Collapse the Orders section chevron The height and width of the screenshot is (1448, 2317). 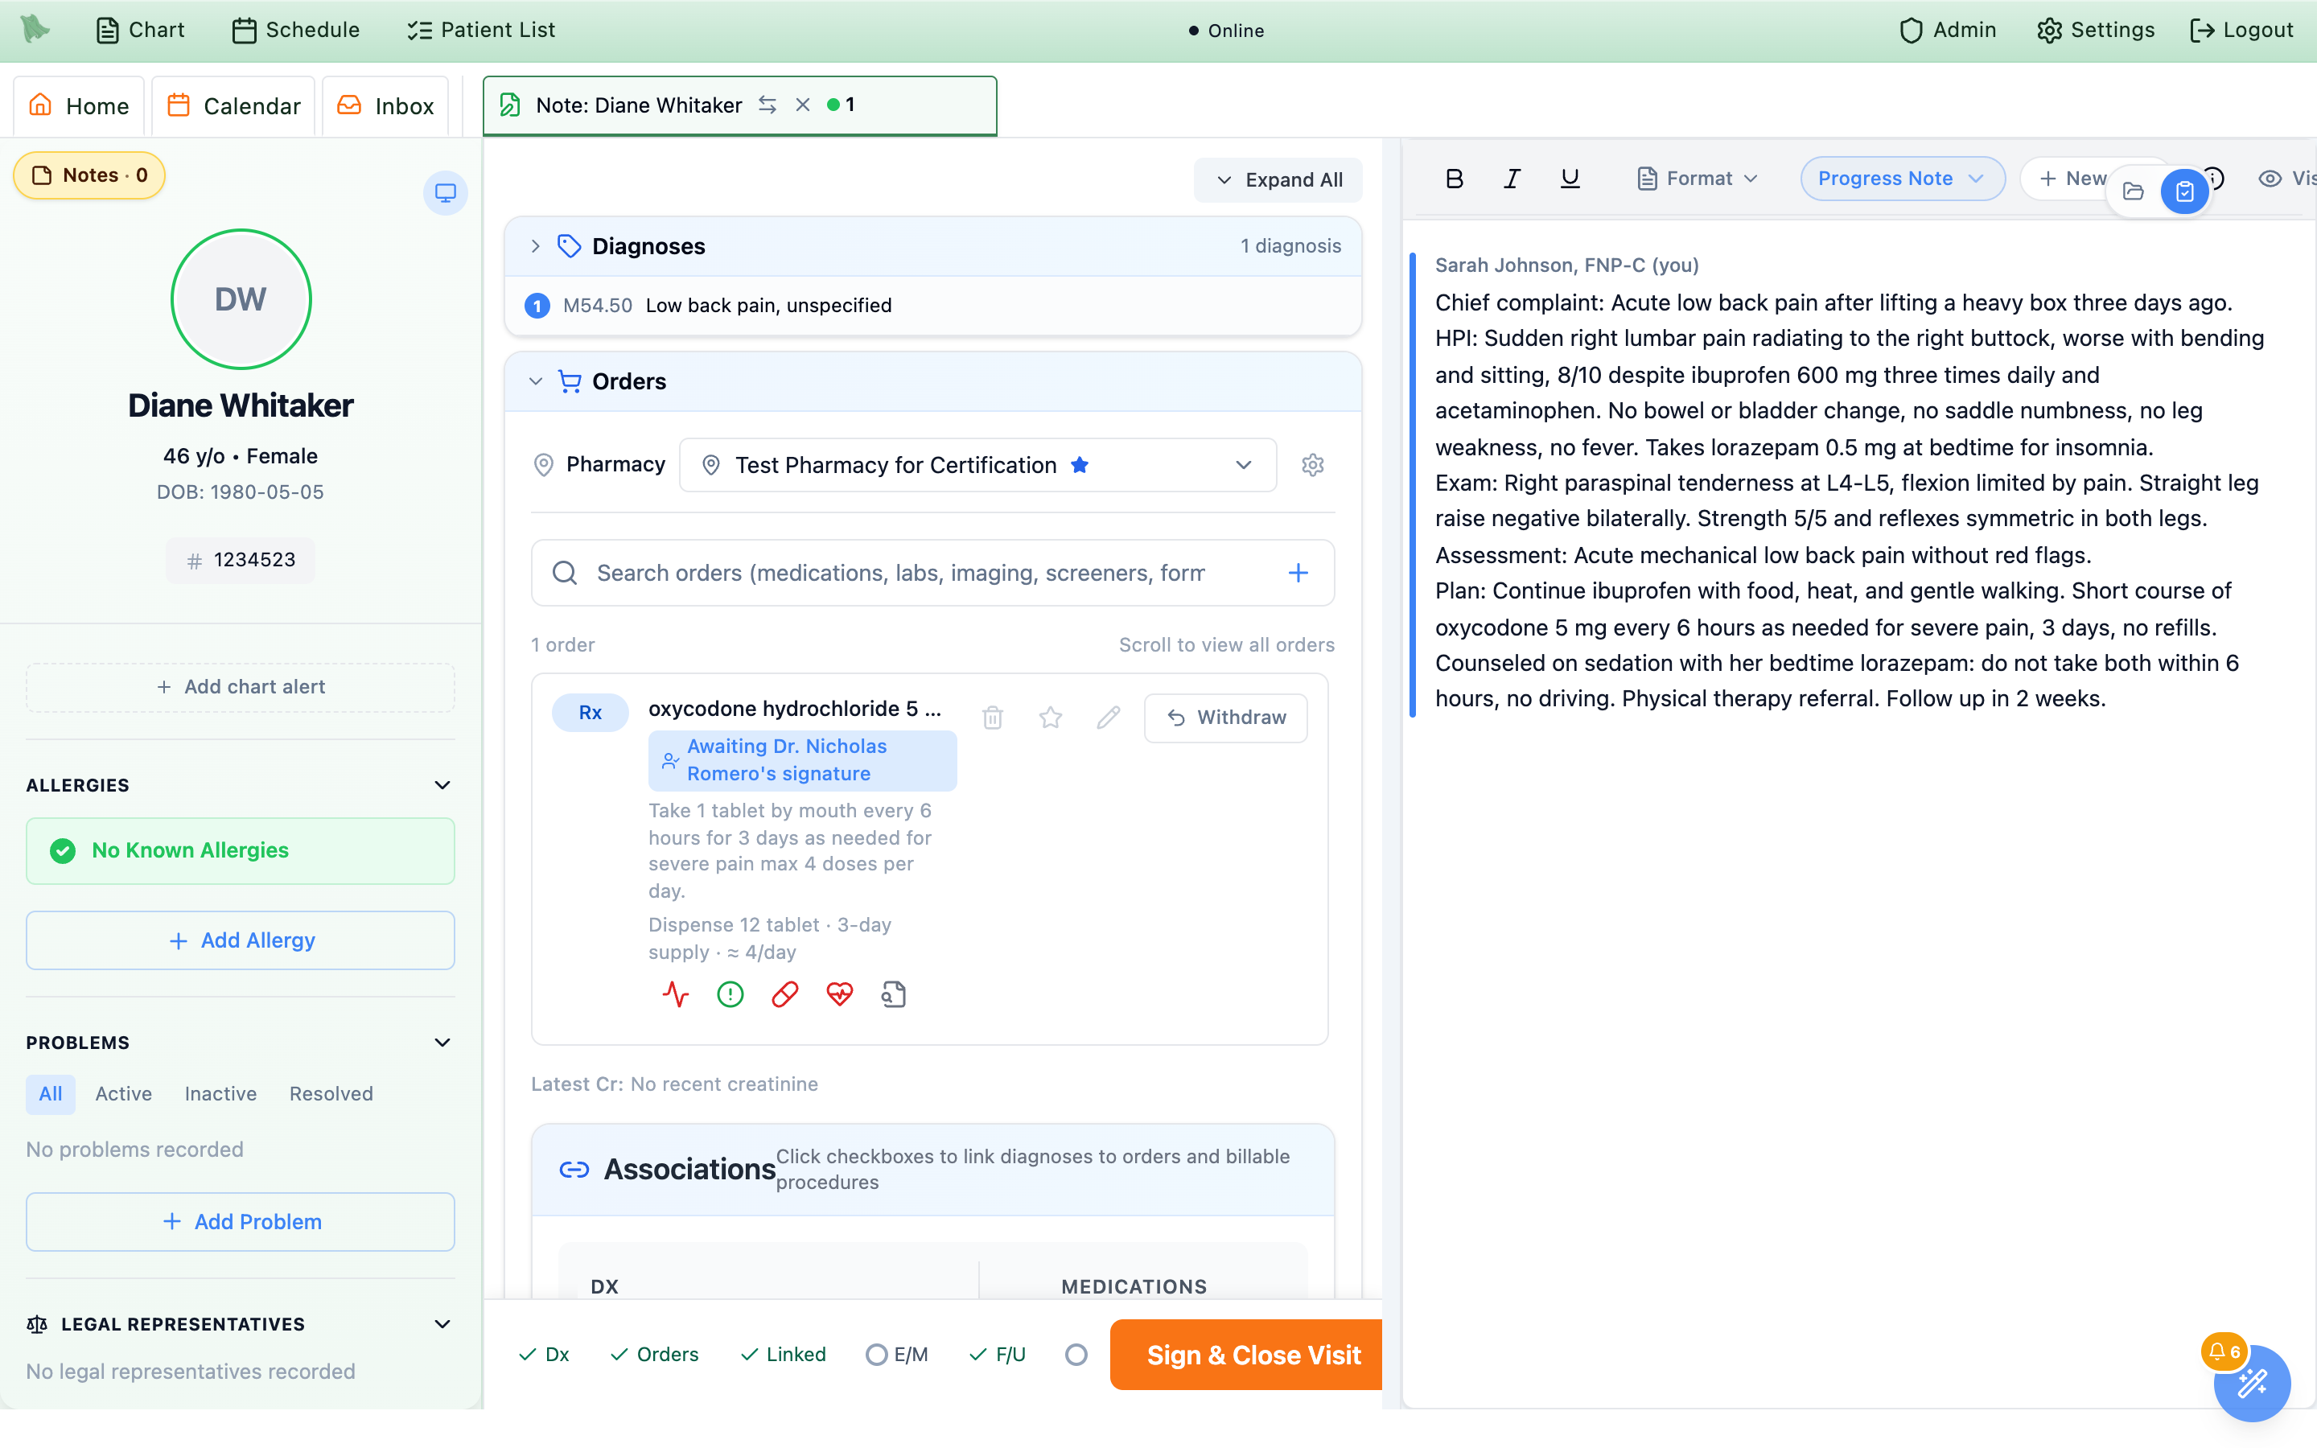click(x=535, y=381)
